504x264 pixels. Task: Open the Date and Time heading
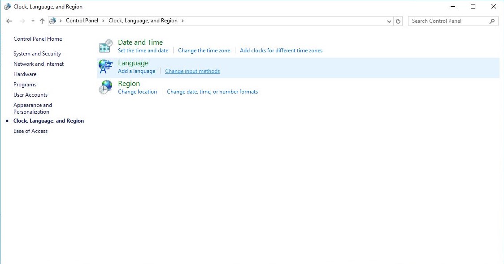tap(140, 43)
